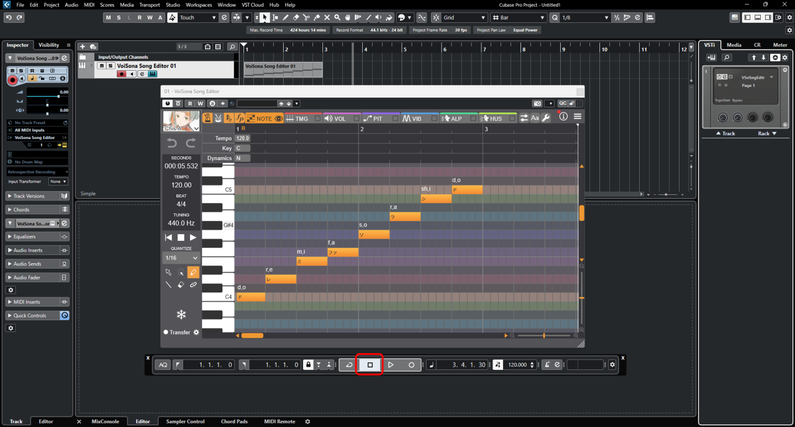Toggle the metronome icon in VoiSona toolbar
The image size is (795, 427).
coord(207,118)
